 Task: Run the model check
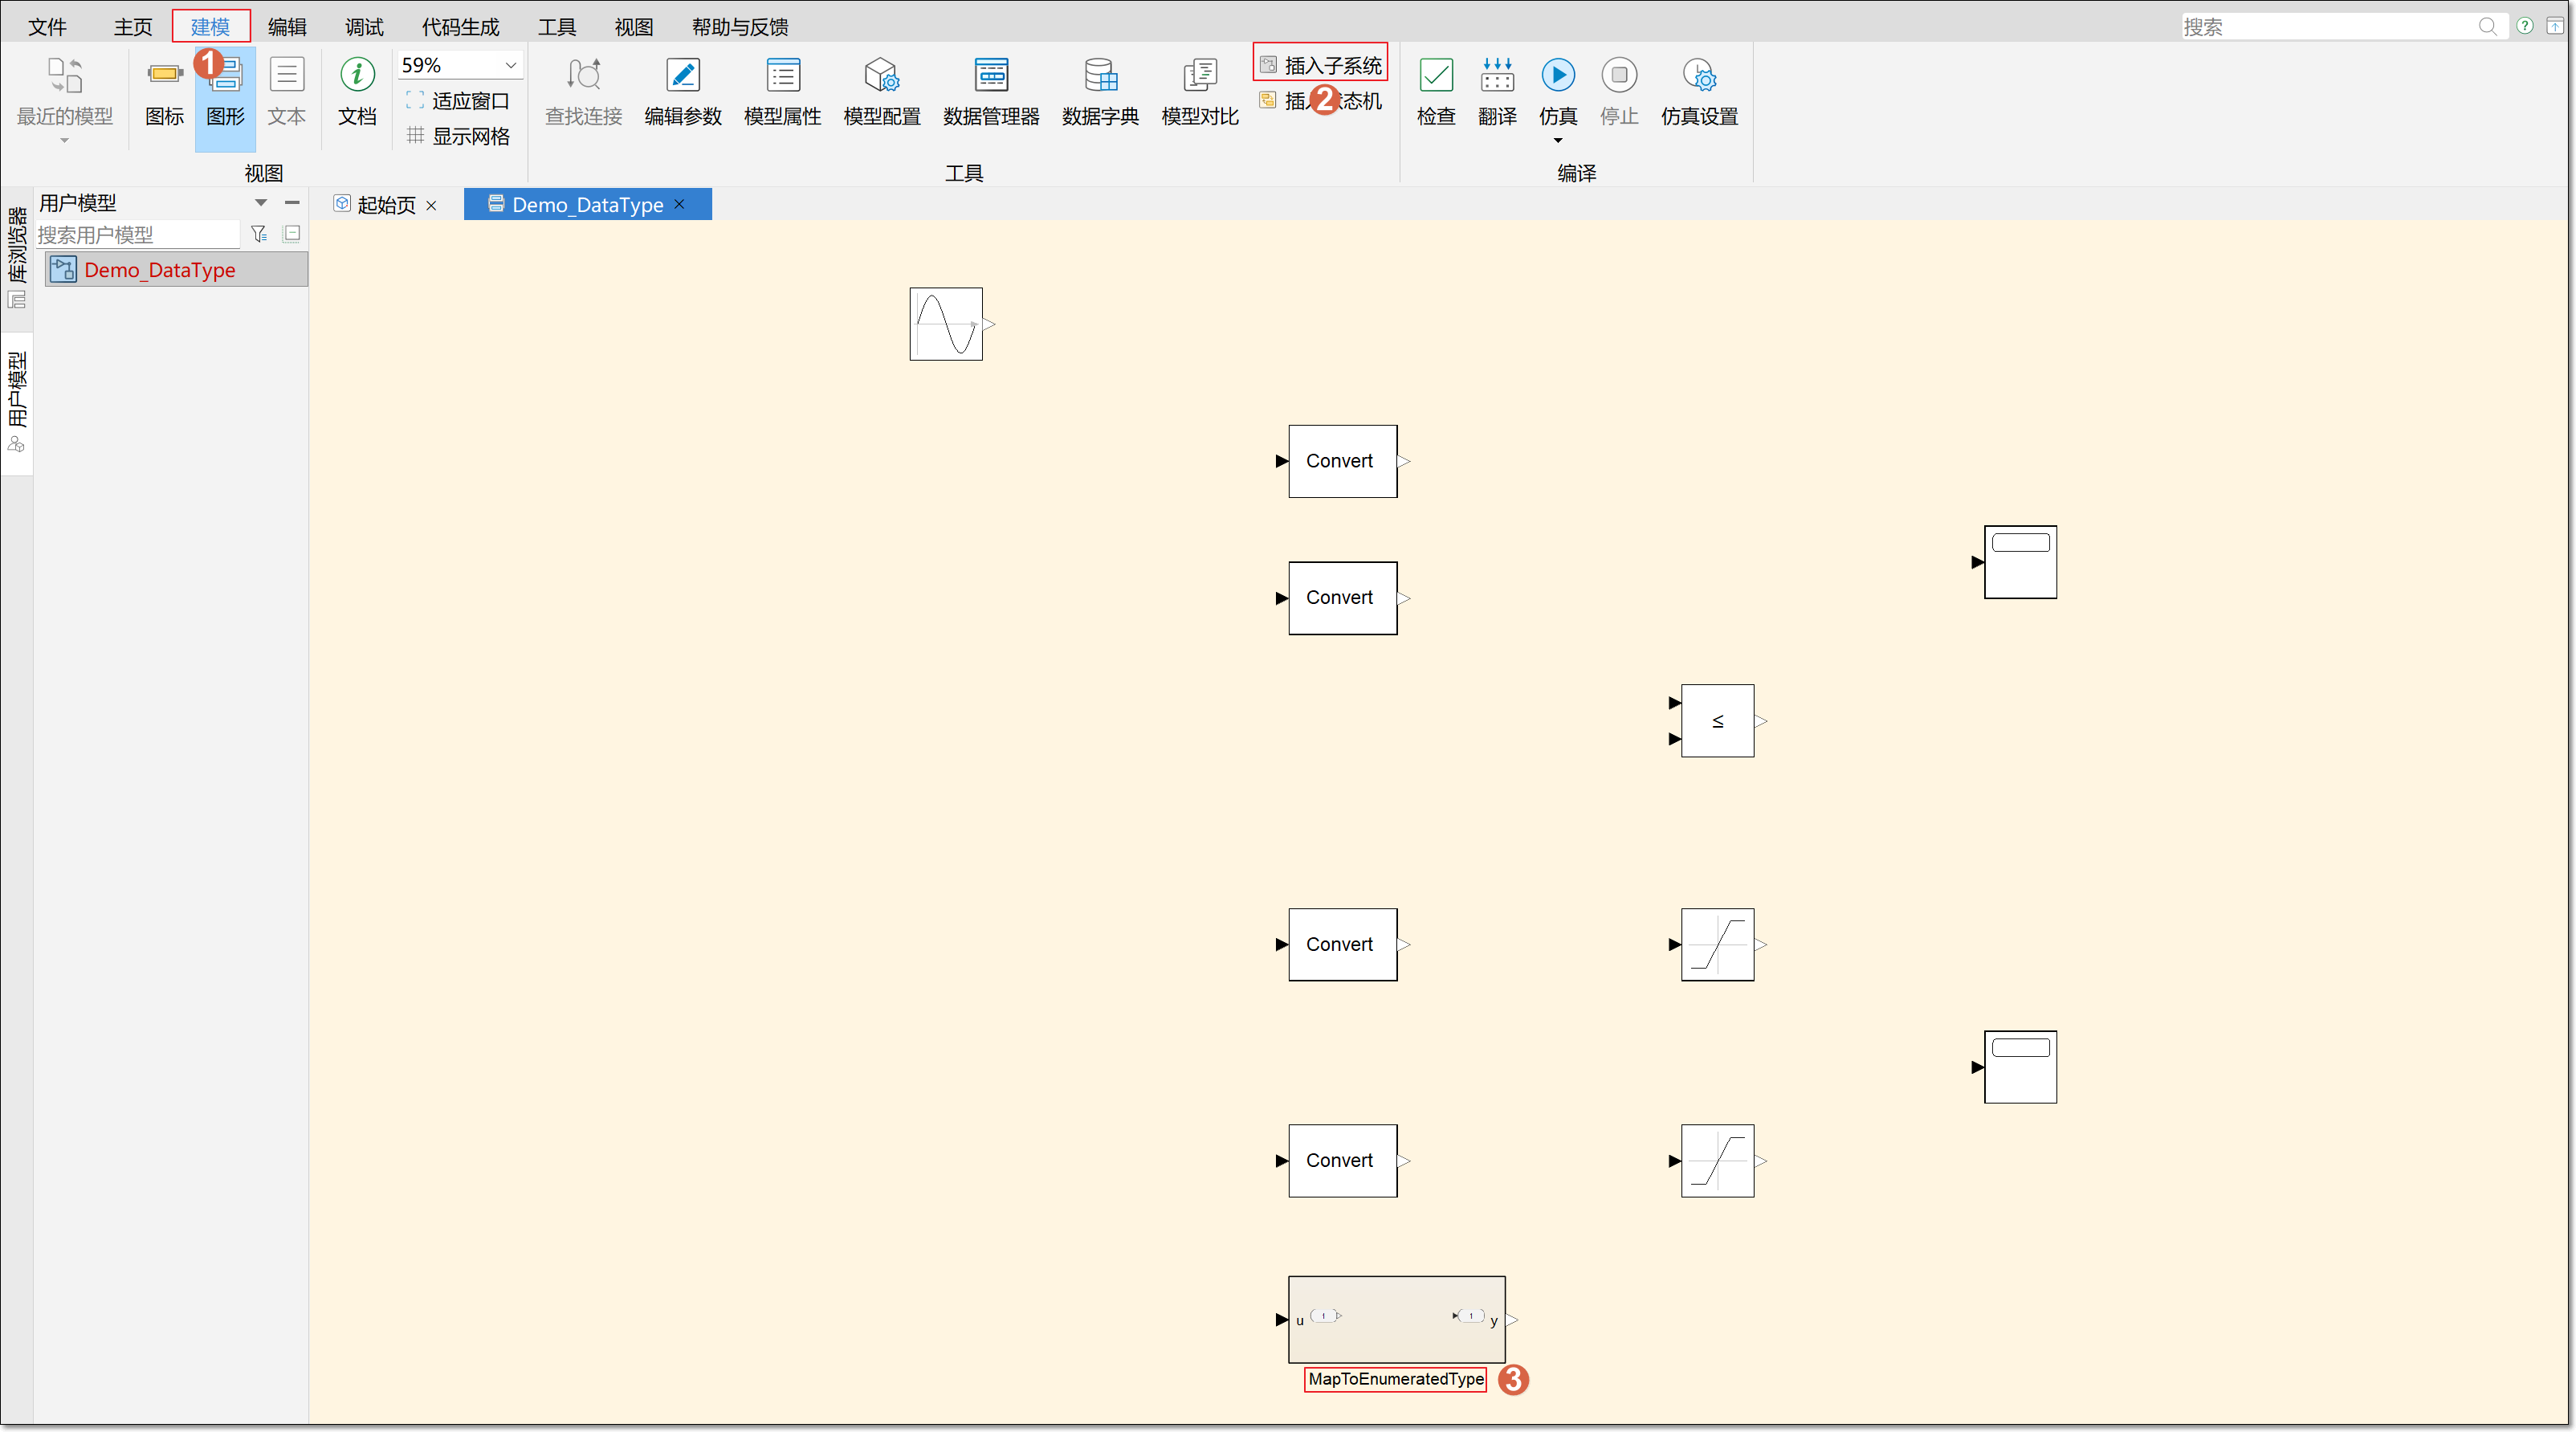tap(1436, 92)
